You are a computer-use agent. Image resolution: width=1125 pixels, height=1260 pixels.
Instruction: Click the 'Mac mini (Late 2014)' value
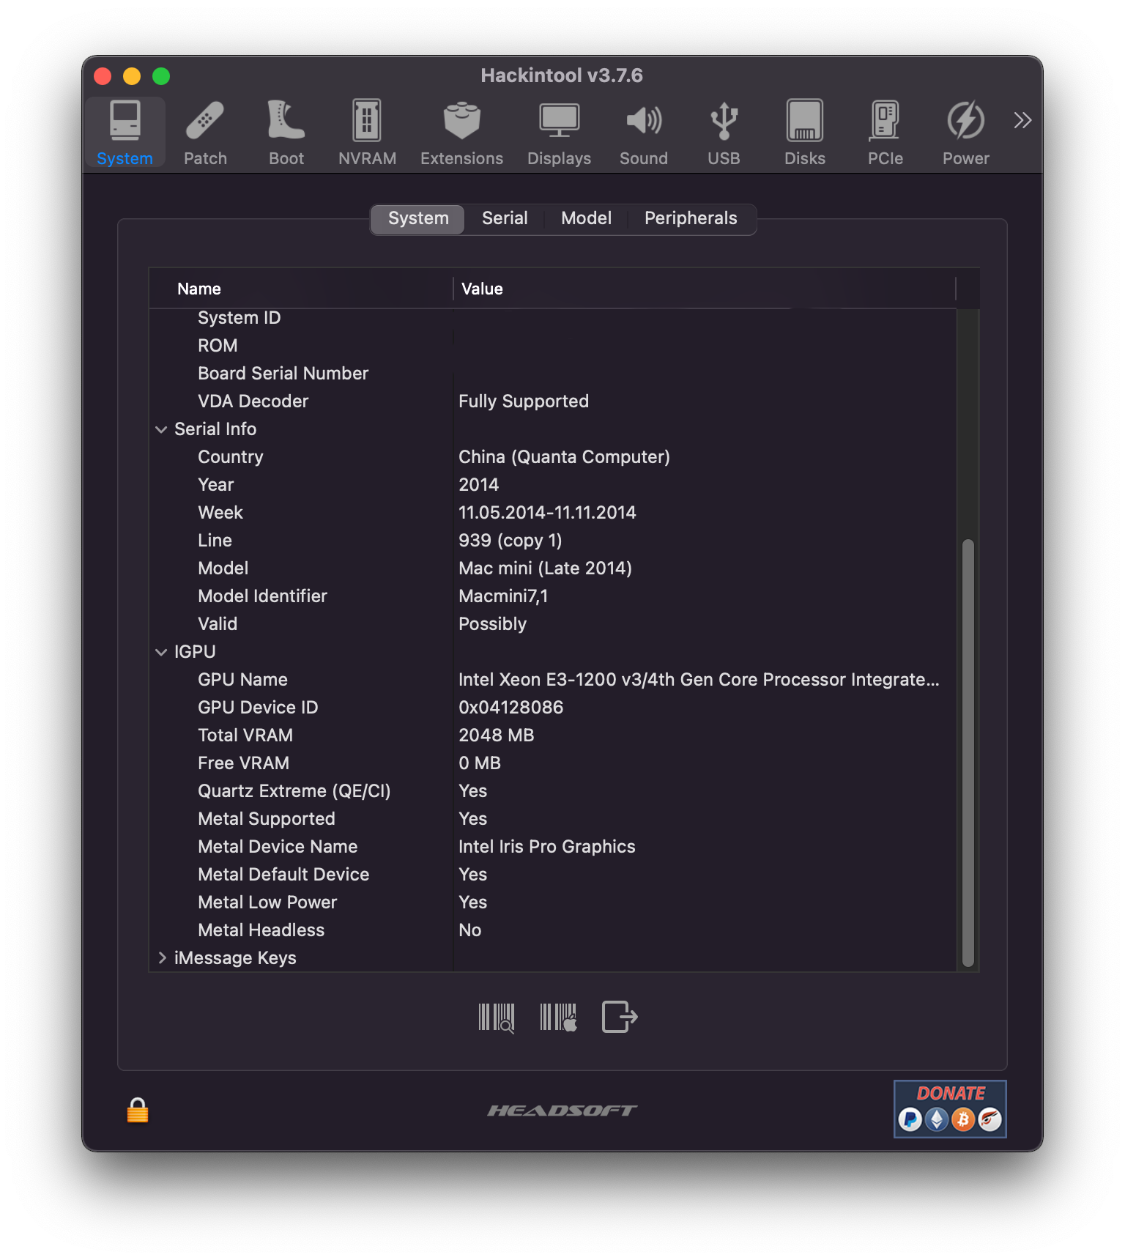(545, 568)
